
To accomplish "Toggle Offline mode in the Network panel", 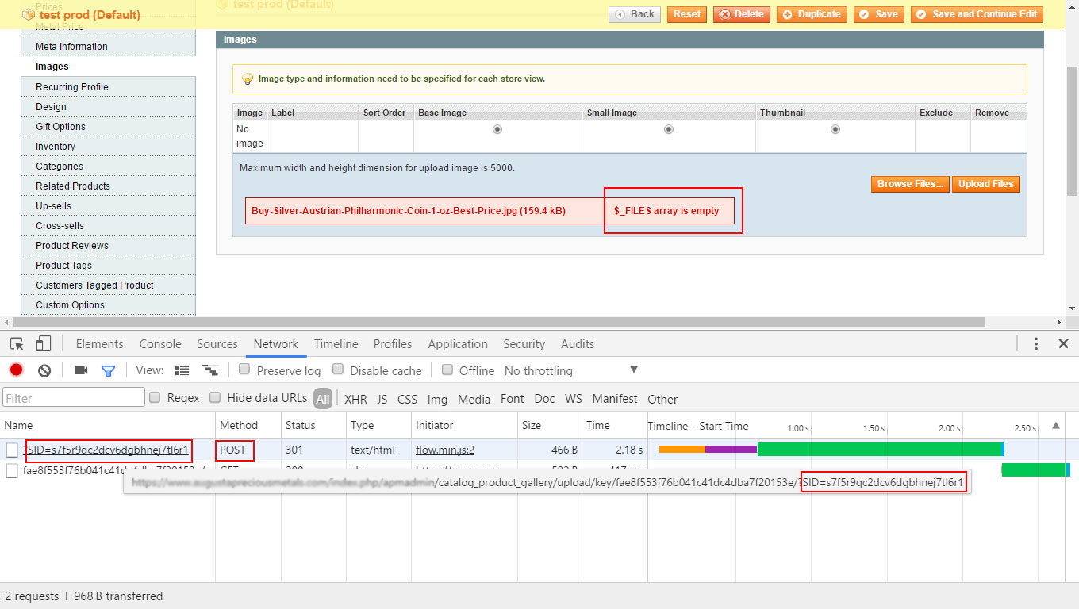I will point(447,370).
